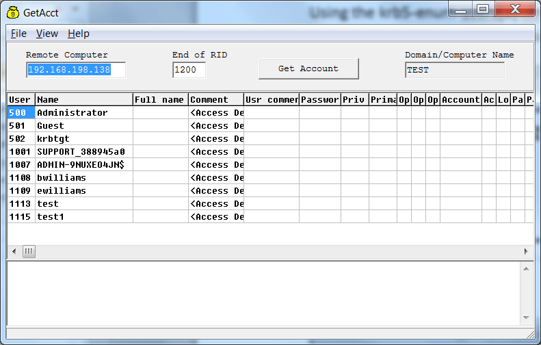Click the Comment column header
The height and width of the screenshot is (345, 541).
click(x=215, y=100)
